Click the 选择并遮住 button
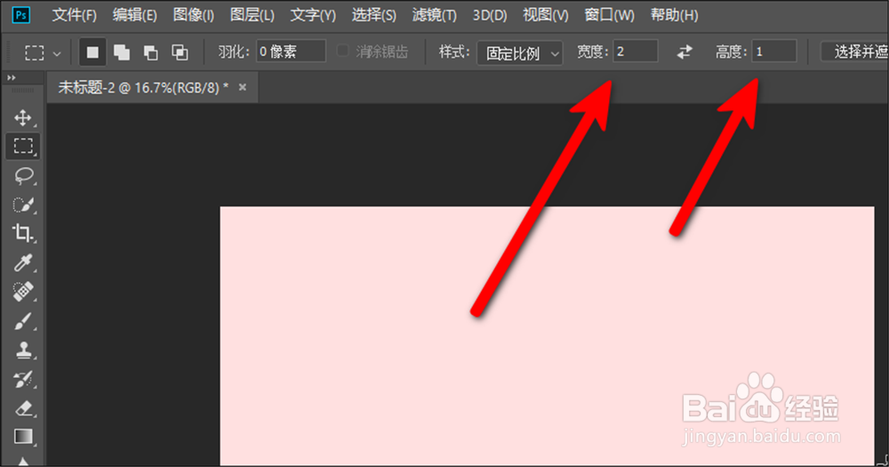The width and height of the screenshot is (889, 467). (x=854, y=52)
